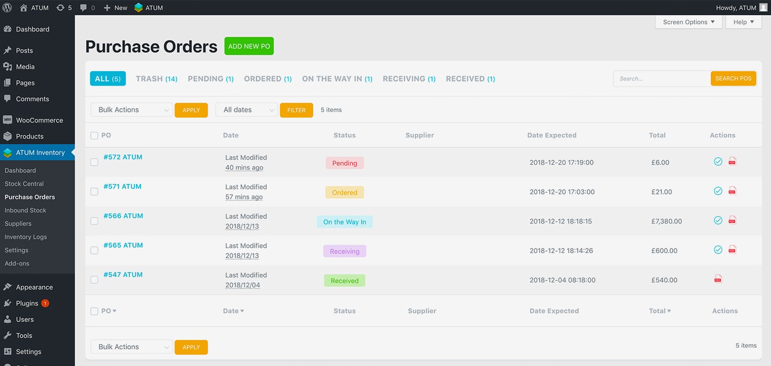Click into the Search POs input field
The height and width of the screenshot is (366, 771).
coord(661,79)
